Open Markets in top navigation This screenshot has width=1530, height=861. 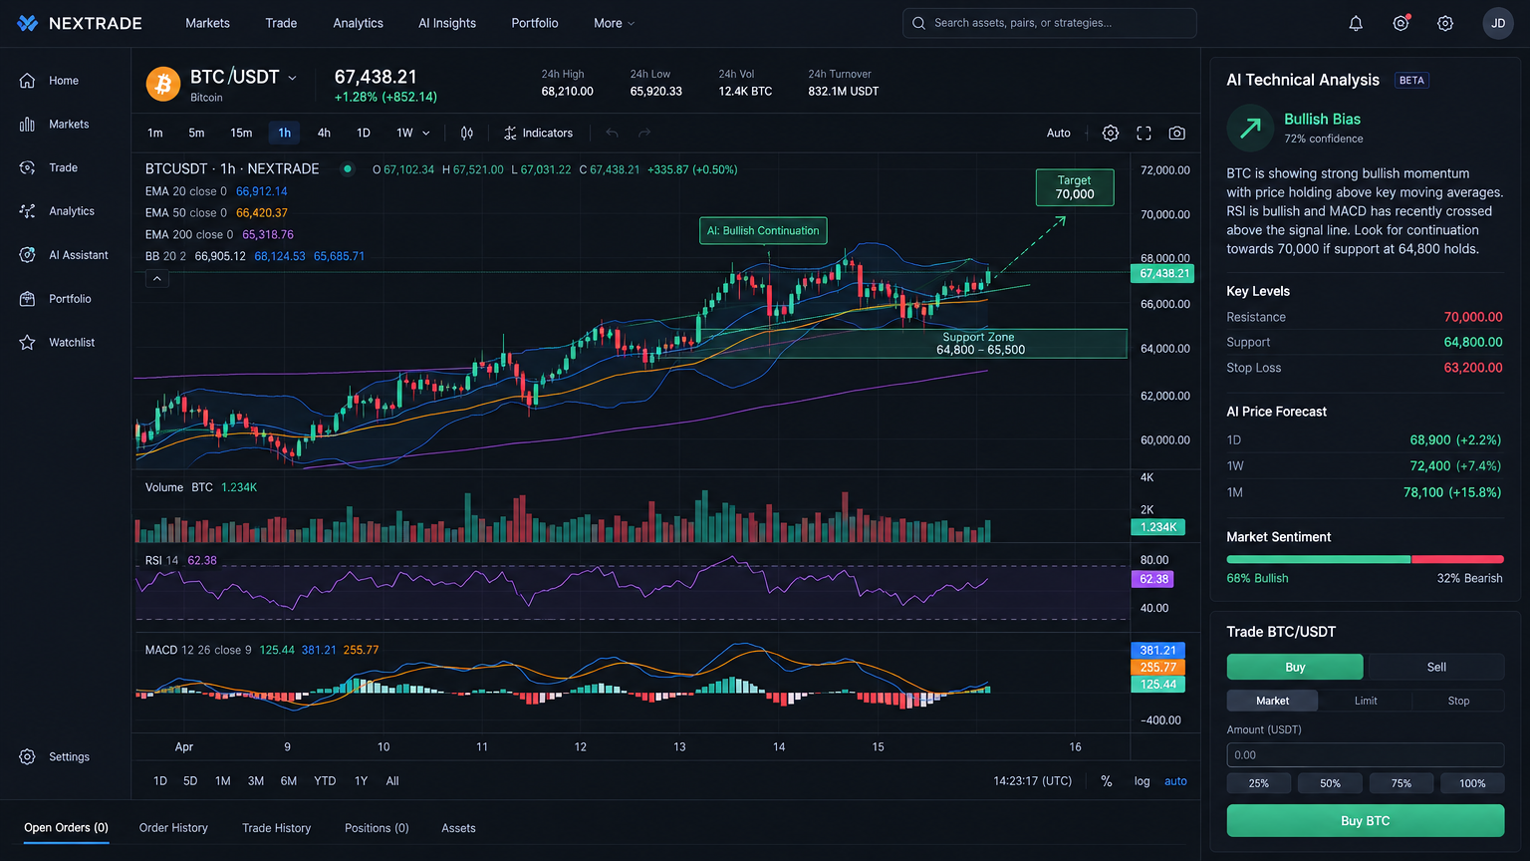point(207,23)
